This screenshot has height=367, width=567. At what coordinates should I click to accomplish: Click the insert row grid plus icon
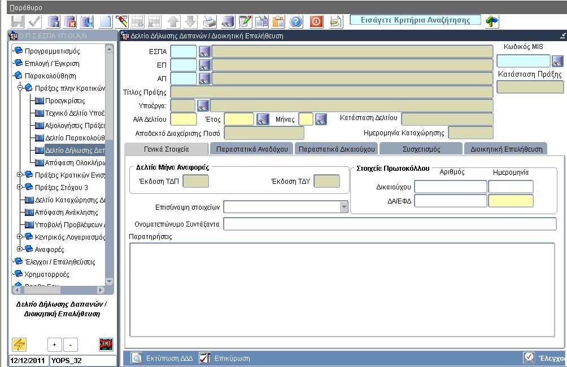click(x=137, y=22)
